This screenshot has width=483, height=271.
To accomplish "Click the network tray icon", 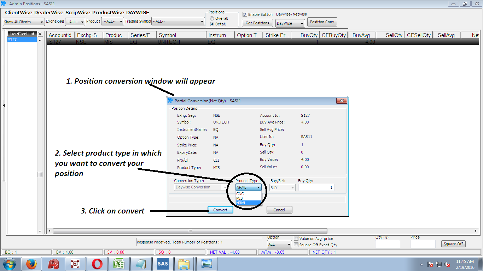I will pyautogui.click(x=439, y=264).
